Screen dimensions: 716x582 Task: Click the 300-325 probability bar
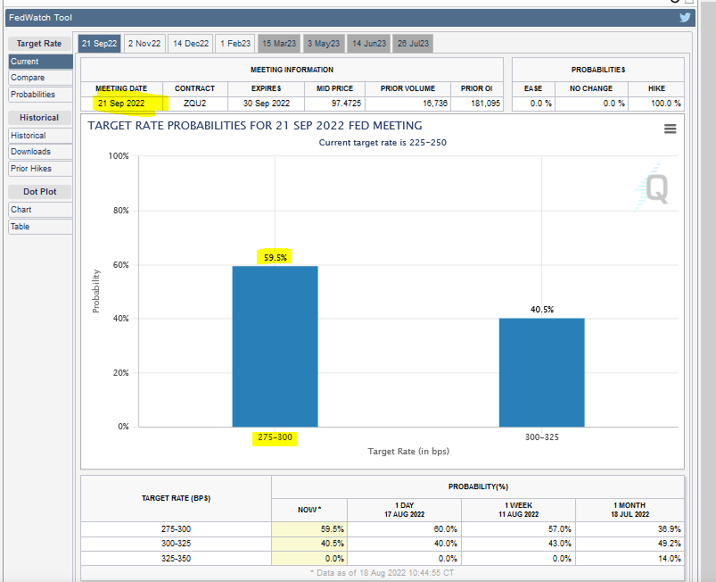click(541, 372)
